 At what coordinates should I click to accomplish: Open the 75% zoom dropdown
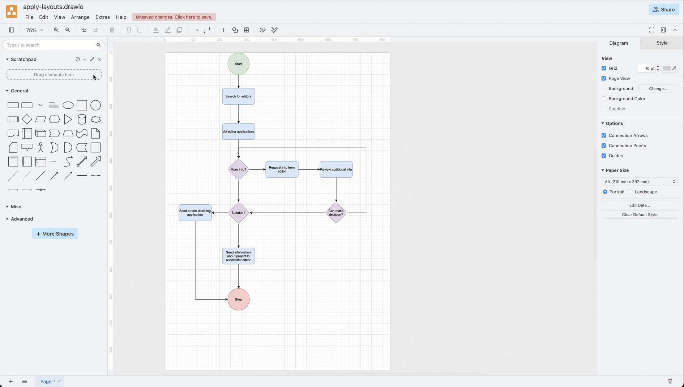[34, 30]
